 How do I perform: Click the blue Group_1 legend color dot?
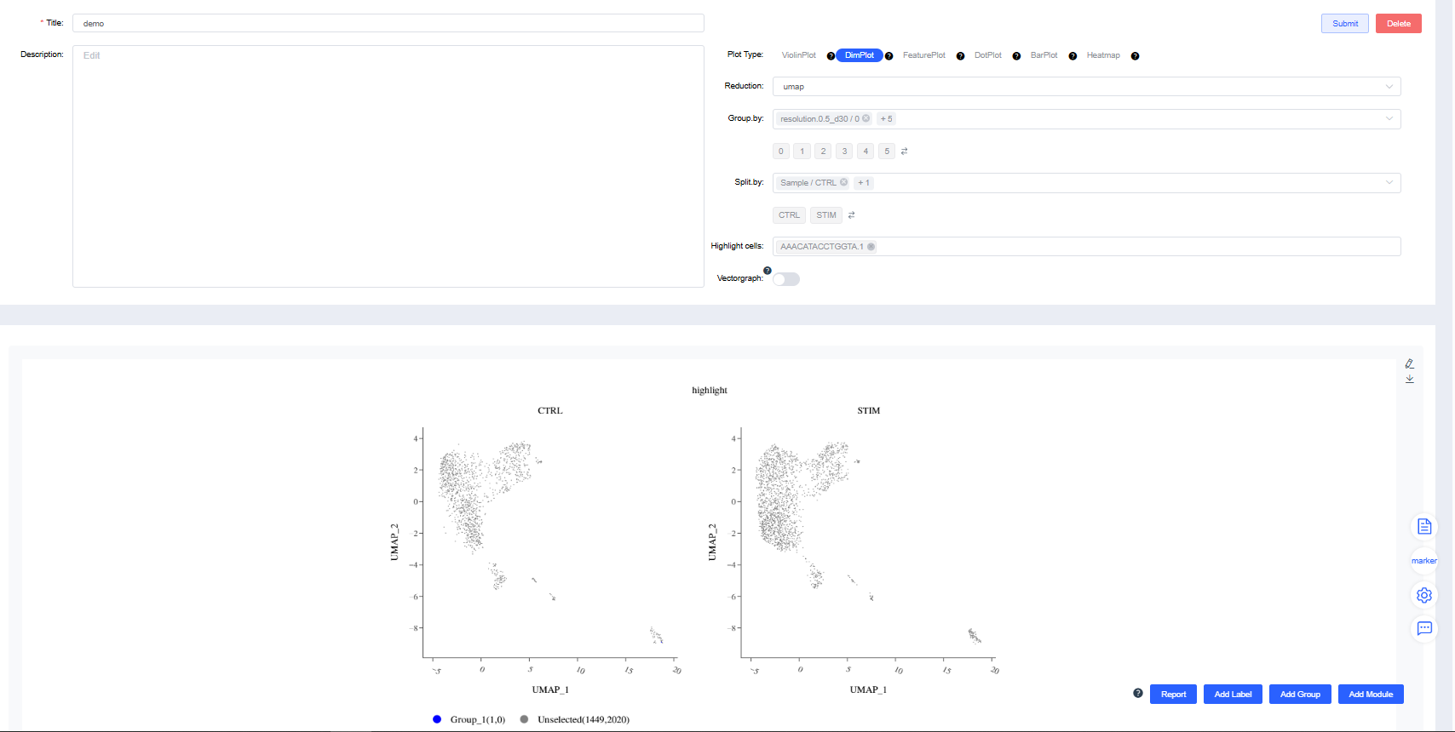tap(437, 719)
